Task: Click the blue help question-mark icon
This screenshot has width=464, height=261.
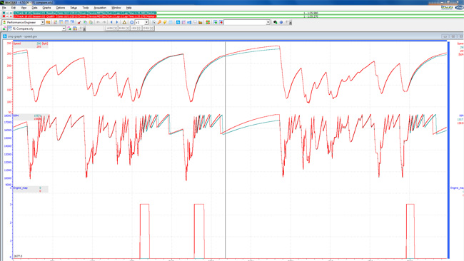Action: coord(281,23)
